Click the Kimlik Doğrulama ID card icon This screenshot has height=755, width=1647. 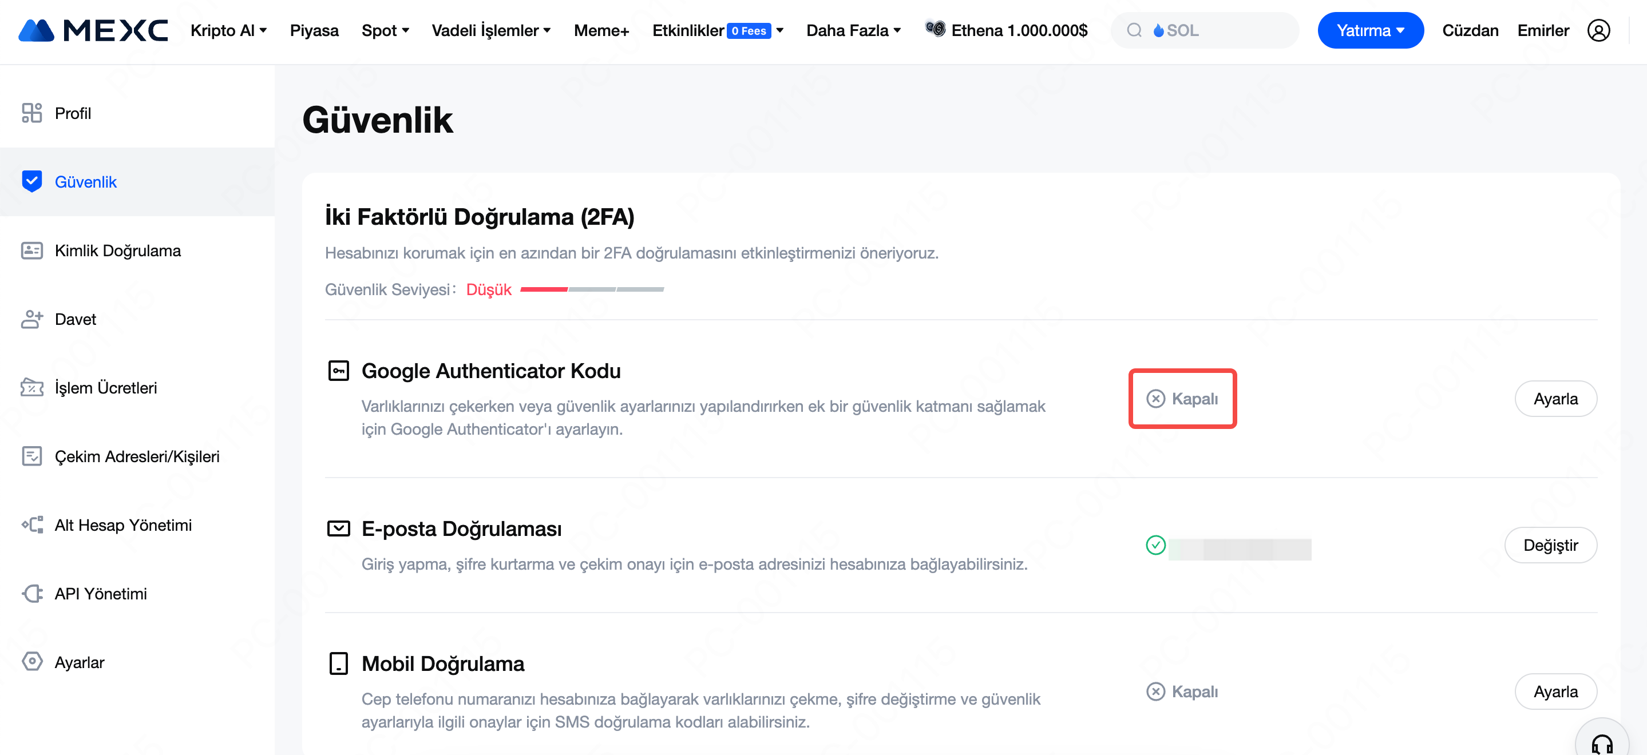coord(32,251)
